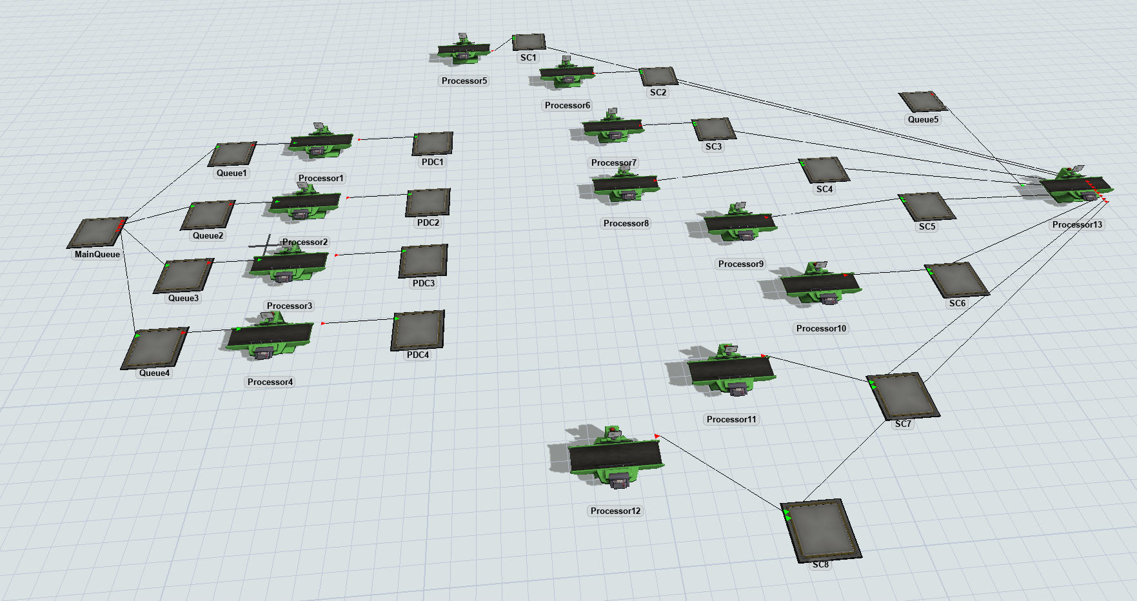This screenshot has height=601, width=1137.
Task: Click the Processor9 name label
Action: click(x=740, y=264)
